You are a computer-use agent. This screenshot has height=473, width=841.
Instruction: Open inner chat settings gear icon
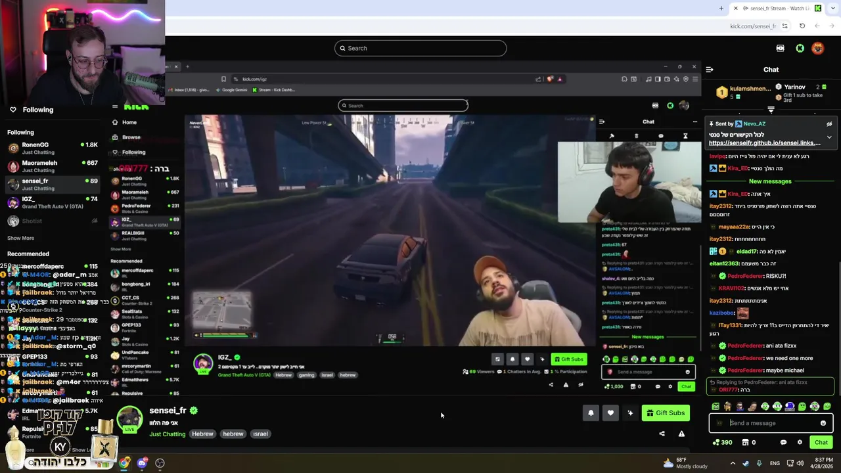(x=670, y=386)
